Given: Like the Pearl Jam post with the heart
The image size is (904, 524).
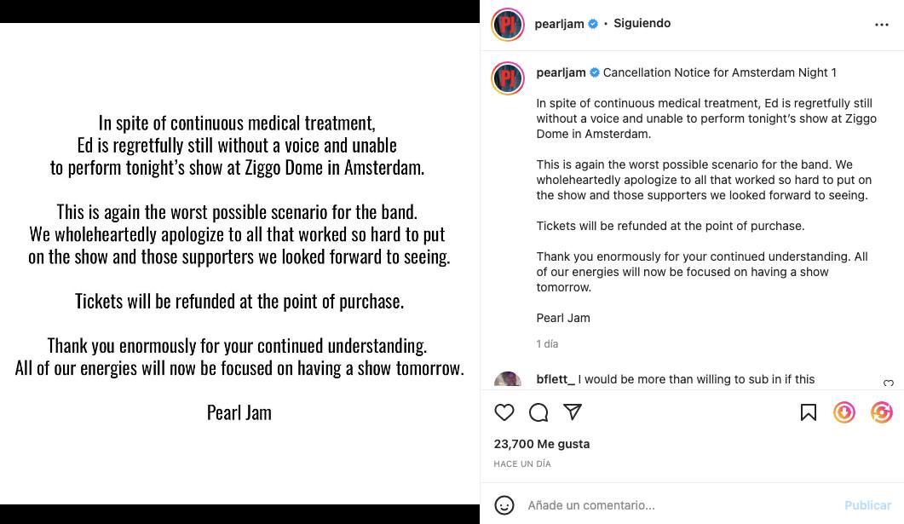Looking at the screenshot, I should (x=504, y=412).
